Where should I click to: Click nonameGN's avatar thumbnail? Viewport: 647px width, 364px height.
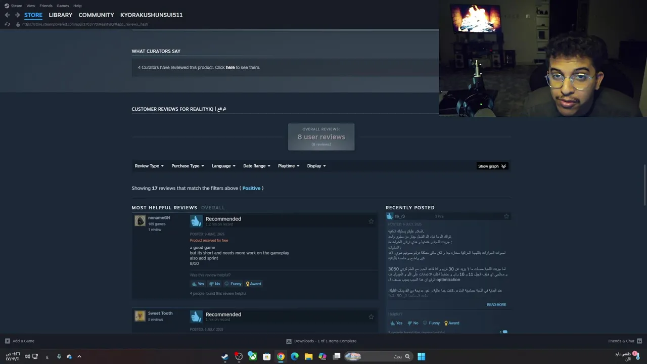(x=140, y=220)
